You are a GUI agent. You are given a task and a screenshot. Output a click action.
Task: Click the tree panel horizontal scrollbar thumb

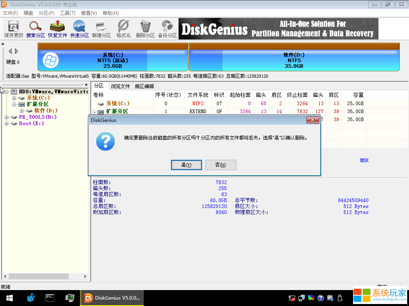[x=39, y=277]
